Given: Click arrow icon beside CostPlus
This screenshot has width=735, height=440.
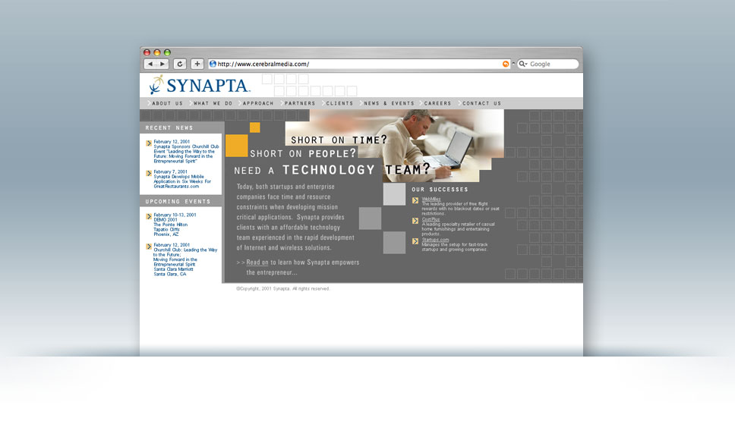Looking at the screenshot, I should click(415, 221).
